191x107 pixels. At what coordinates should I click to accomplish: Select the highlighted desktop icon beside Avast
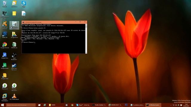(x=14, y=25)
